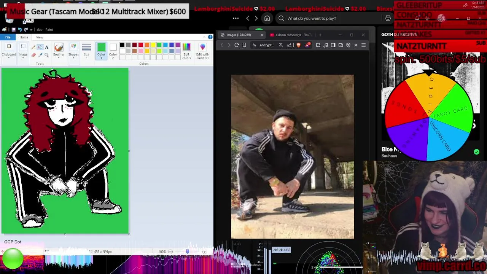Click the encrypt... address bar URL
The height and width of the screenshot is (274, 487).
pyautogui.click(x=267, y=45)
